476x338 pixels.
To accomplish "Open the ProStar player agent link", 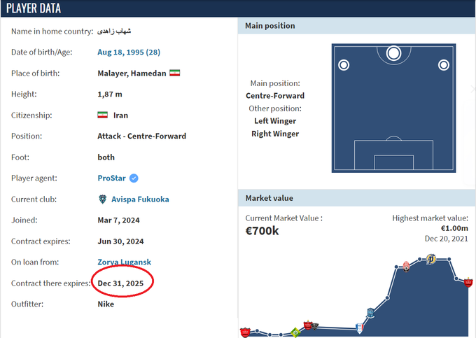I will pos(113,178).
